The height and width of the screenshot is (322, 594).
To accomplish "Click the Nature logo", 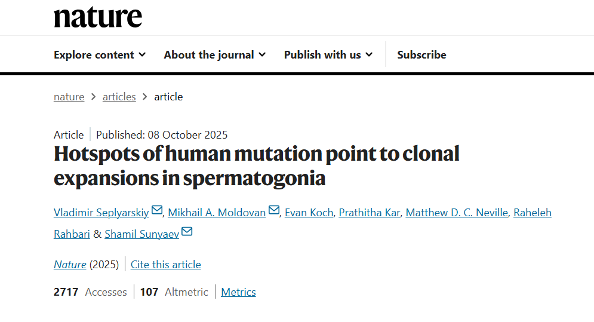I will tap(98, 17).
